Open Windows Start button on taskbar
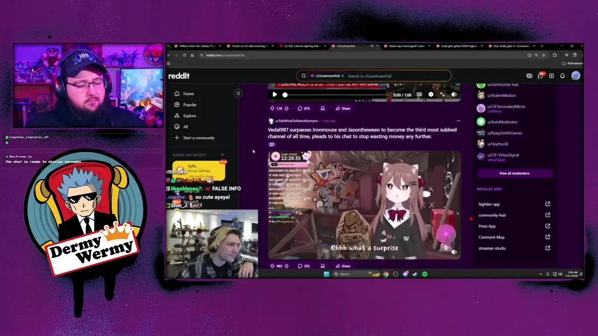 326,274
